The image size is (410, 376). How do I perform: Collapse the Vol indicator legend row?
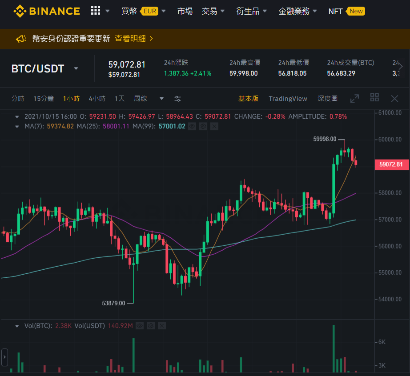click(17, 326)
